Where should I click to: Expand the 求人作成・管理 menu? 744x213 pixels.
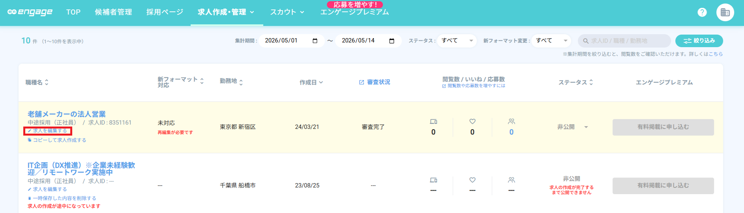click(x=227, y=12)
